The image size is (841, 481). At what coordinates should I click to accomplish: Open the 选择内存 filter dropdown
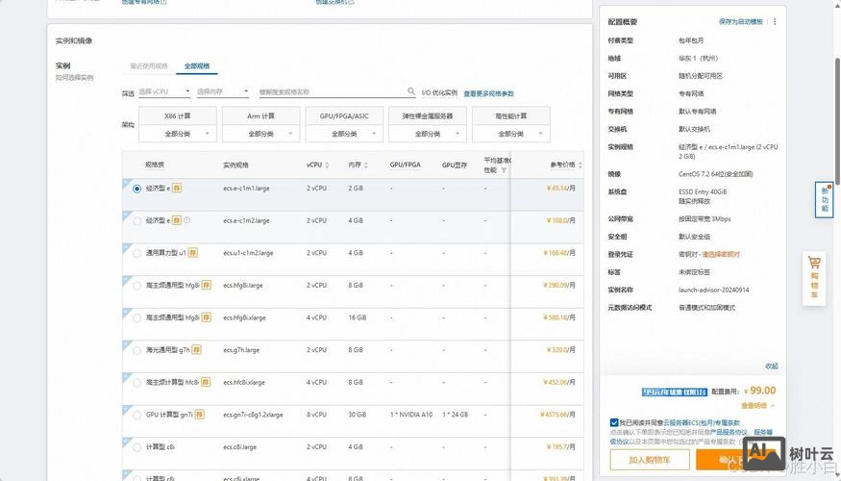tap(223, 91)
